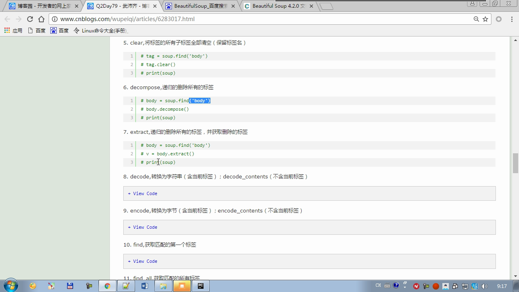The width and height of the screenshot is (519, 292).
Task: Expand View Code under encode section
Action: (143, 227)
